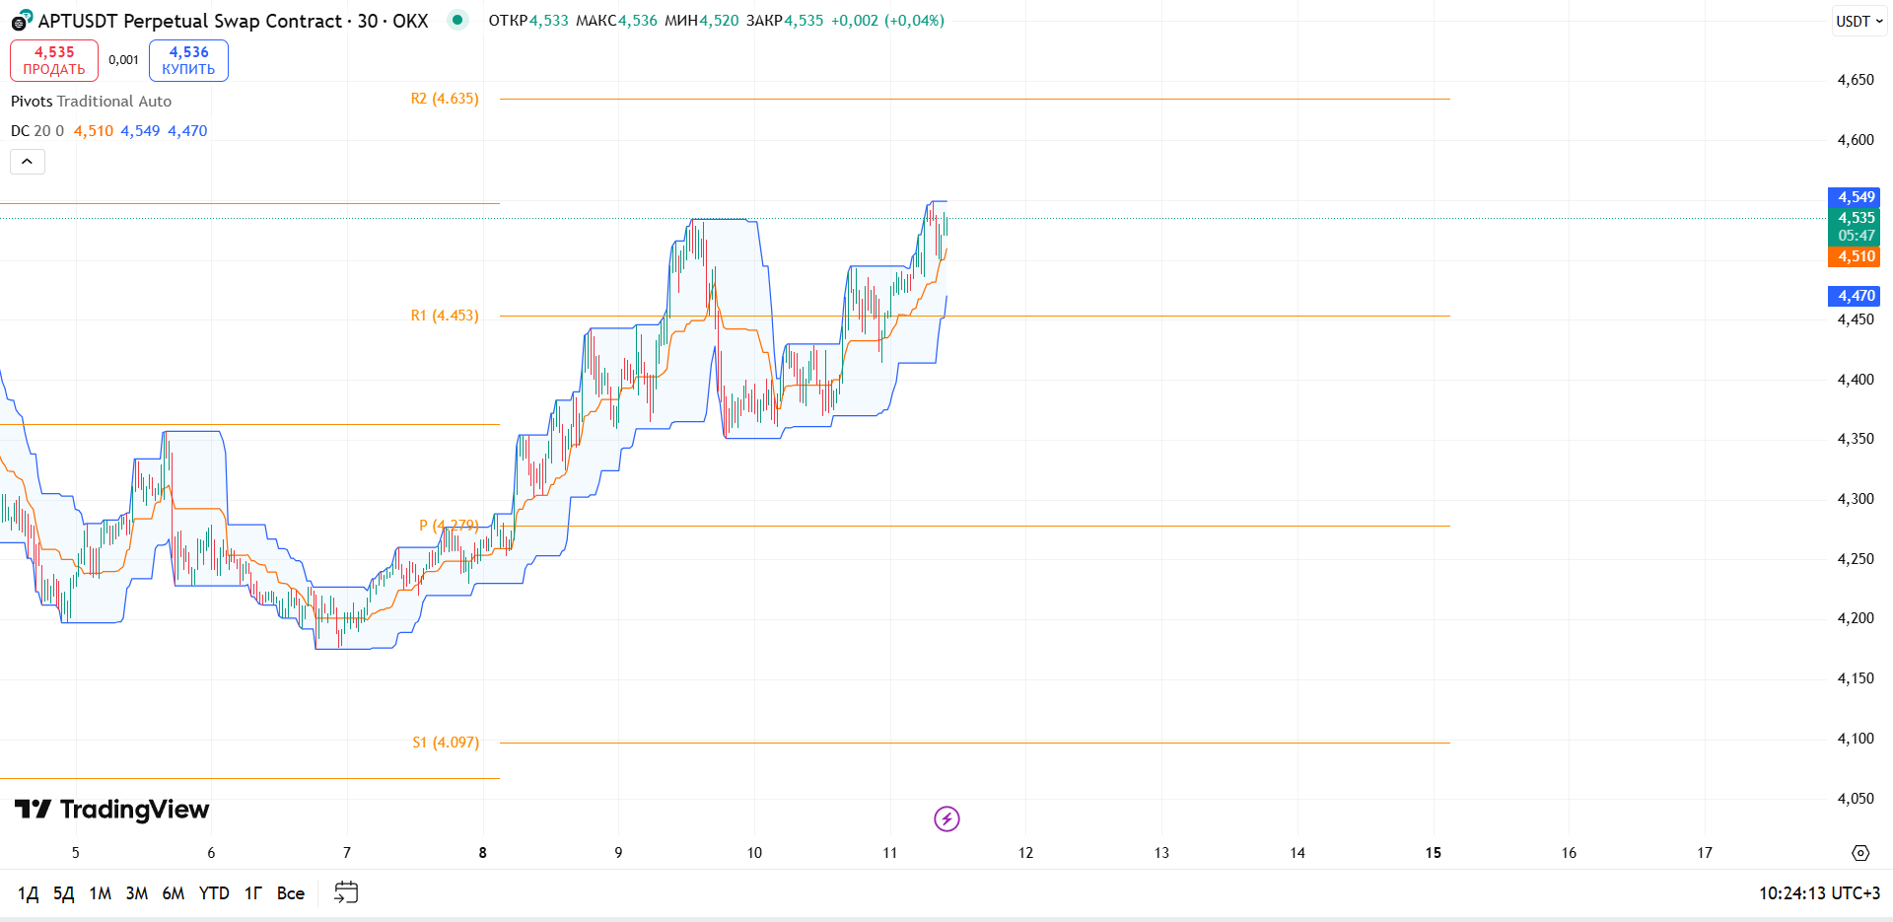Click the R2 (4.635) pivot label
1893x922 pixels.
[x=445, y=99]
